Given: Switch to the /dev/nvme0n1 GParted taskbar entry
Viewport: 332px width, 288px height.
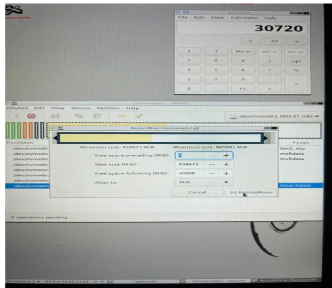Looking at the screenshot, I should click(214, 281).
